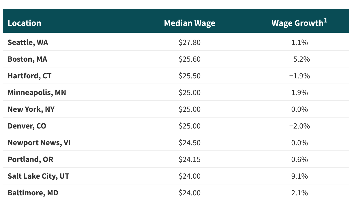Click Seattle's $27.80 median wage value
Screen dimensions: 352x204
click(190, 42)
